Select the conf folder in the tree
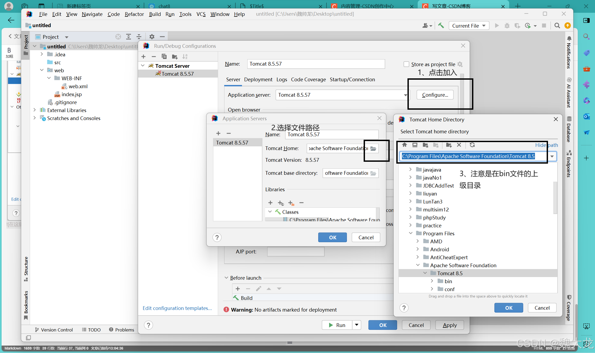Screen dimensions: 595x353 449,289
